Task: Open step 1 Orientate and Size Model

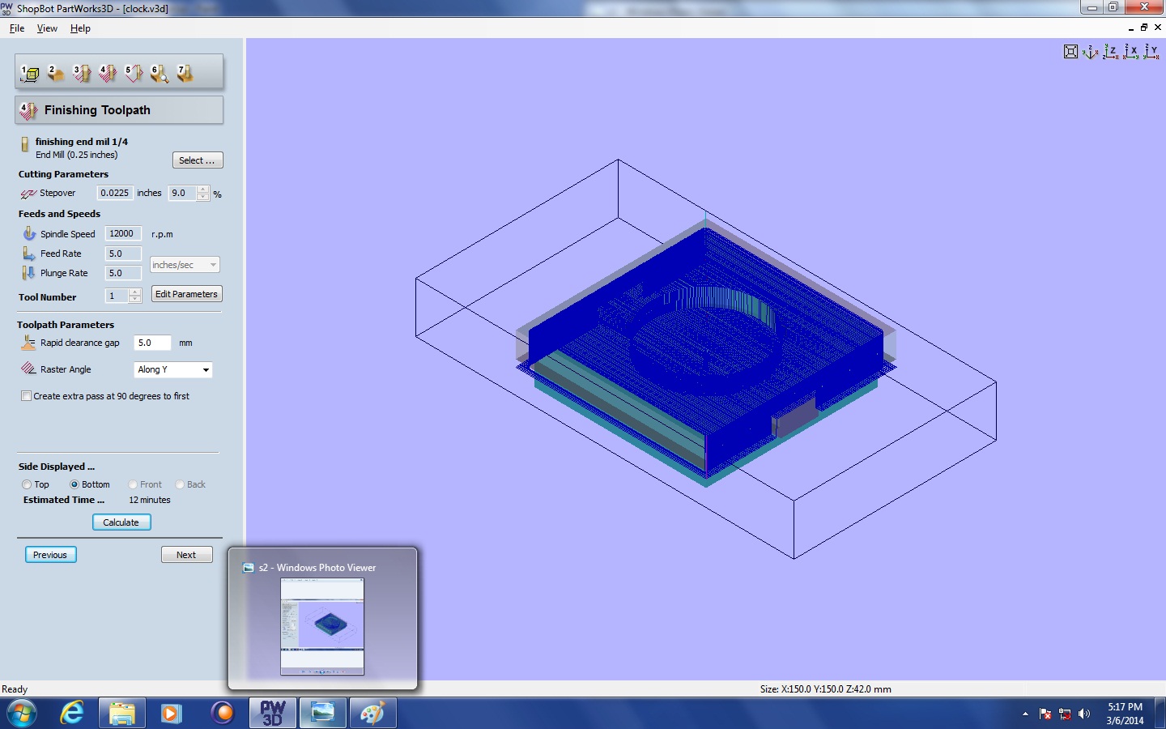Action: coord(30,74)
